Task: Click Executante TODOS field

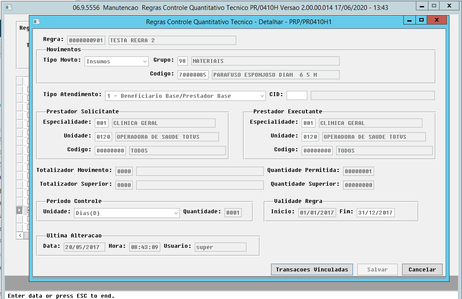Action: (x=384, y=150)
